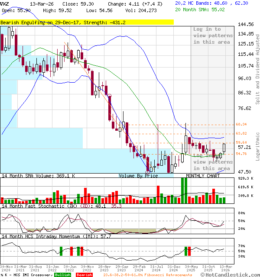Click the 54.76 Fibonacci level label
This screenshot has height=277, width=260.
click(241, 154)
